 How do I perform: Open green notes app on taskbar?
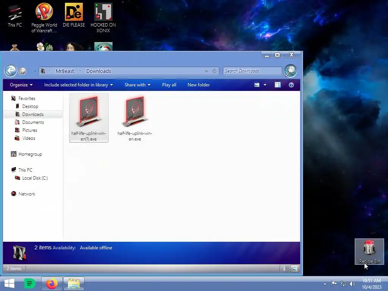30,283
